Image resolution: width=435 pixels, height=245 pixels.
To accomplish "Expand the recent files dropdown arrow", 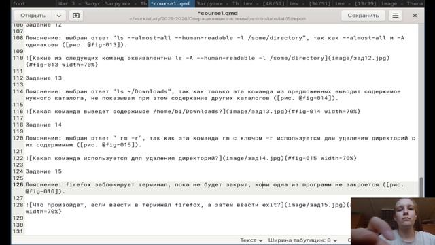I will coord(59,16).
